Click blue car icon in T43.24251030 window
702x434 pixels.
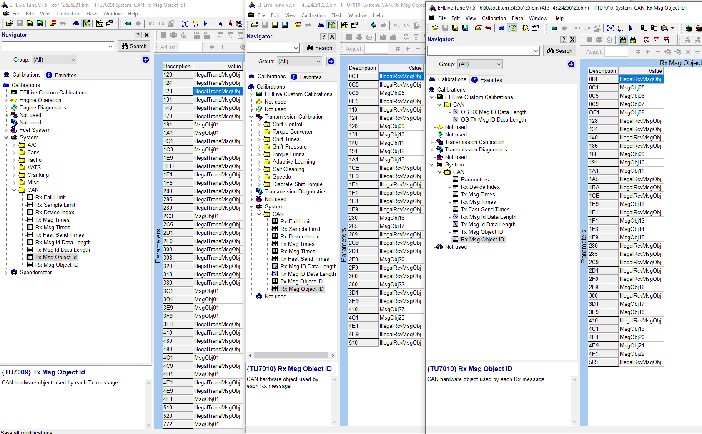click(321, 25)
